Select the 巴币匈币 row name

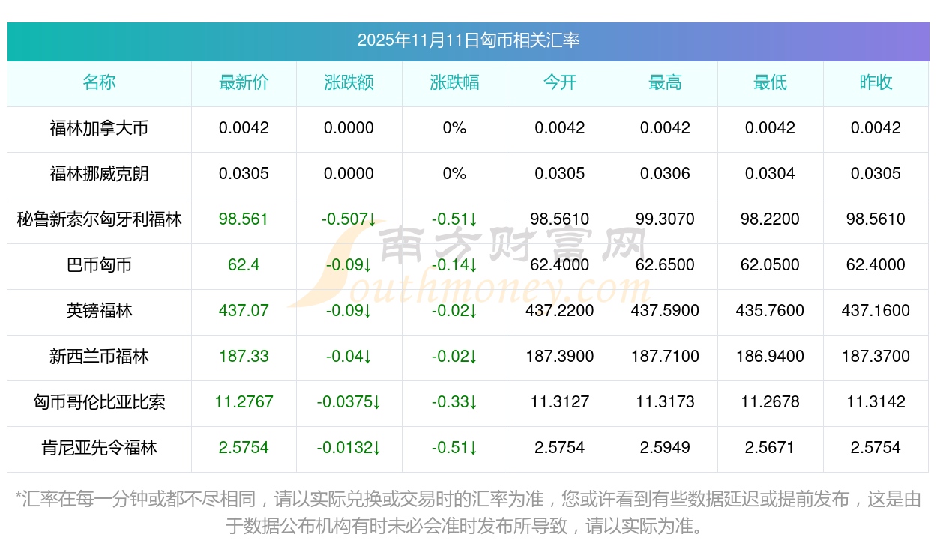tap(99, 265)
